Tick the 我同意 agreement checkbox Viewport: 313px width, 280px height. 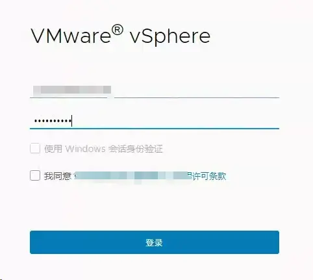pyautogui.click(x=35, y=175)
